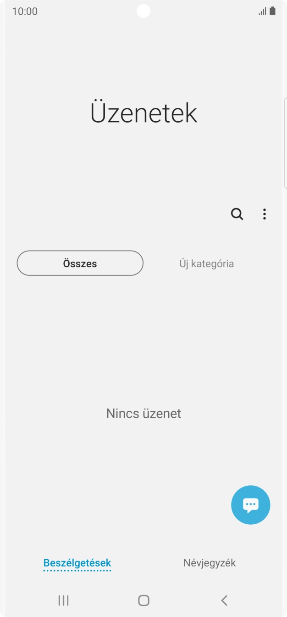Tap the Üzenetek title header
The width and height of the screenshot is (287, 617).
click(143, 112)
